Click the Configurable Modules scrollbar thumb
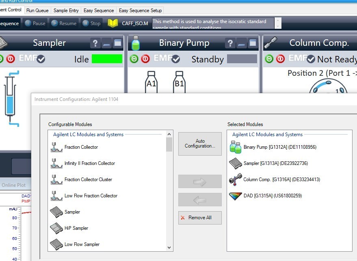 click(x=169, y=144)
